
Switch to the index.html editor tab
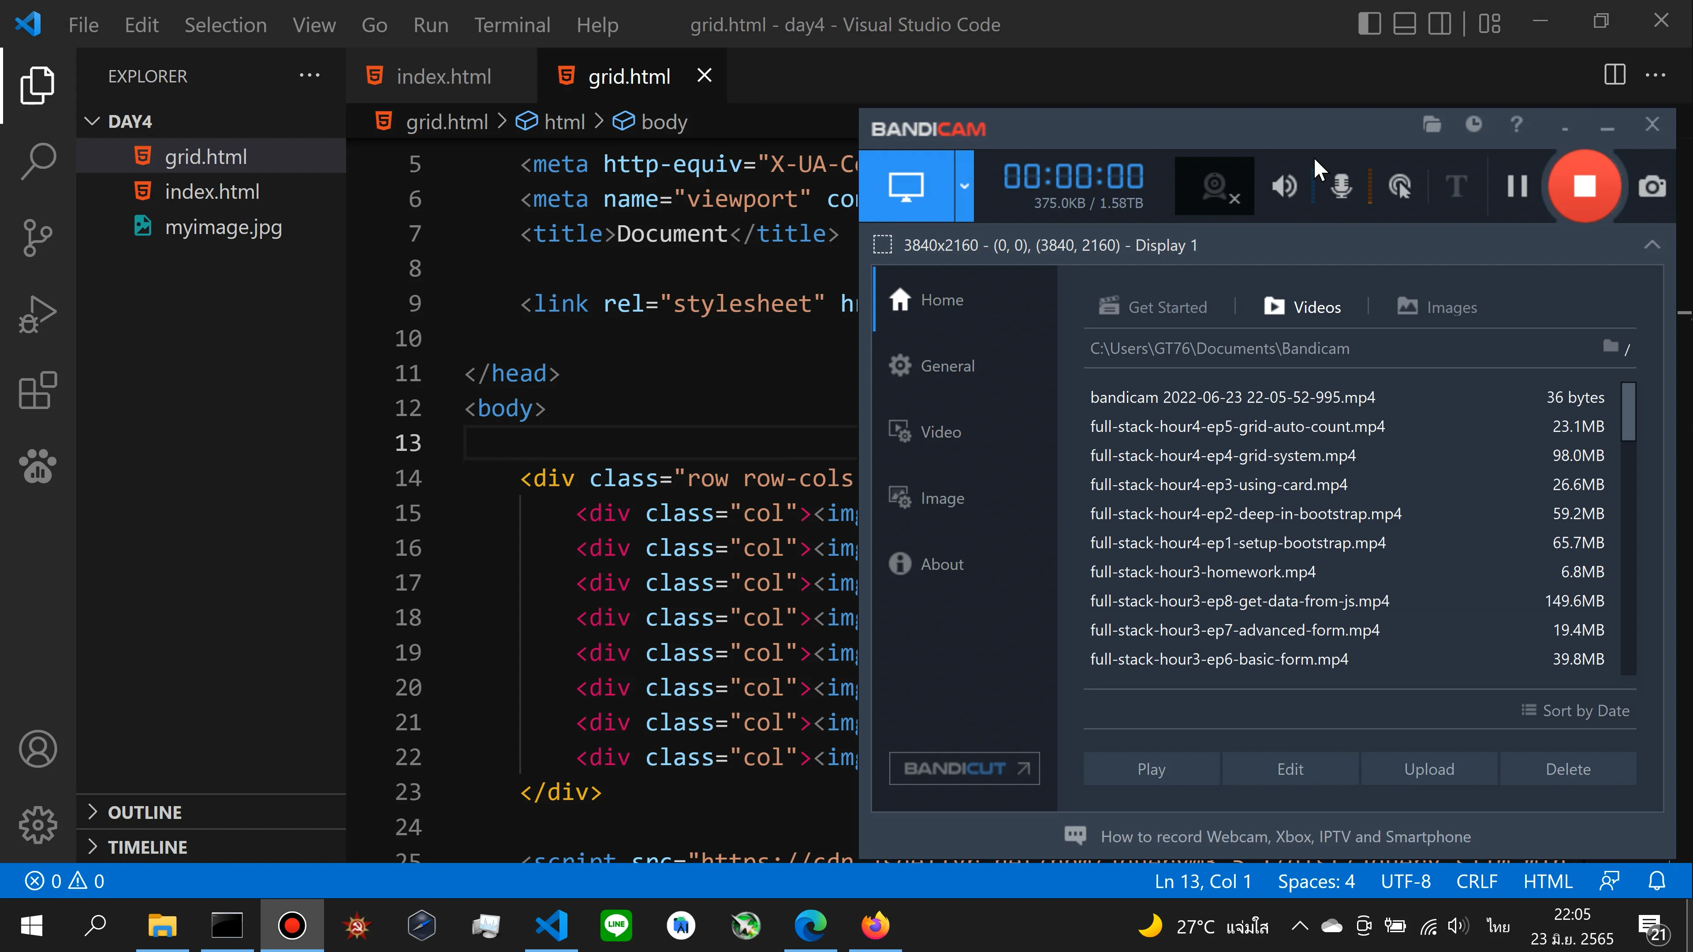[442, 76]
